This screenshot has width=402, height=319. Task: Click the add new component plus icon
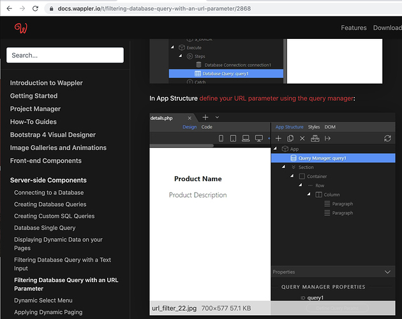[x=278, y=138]
